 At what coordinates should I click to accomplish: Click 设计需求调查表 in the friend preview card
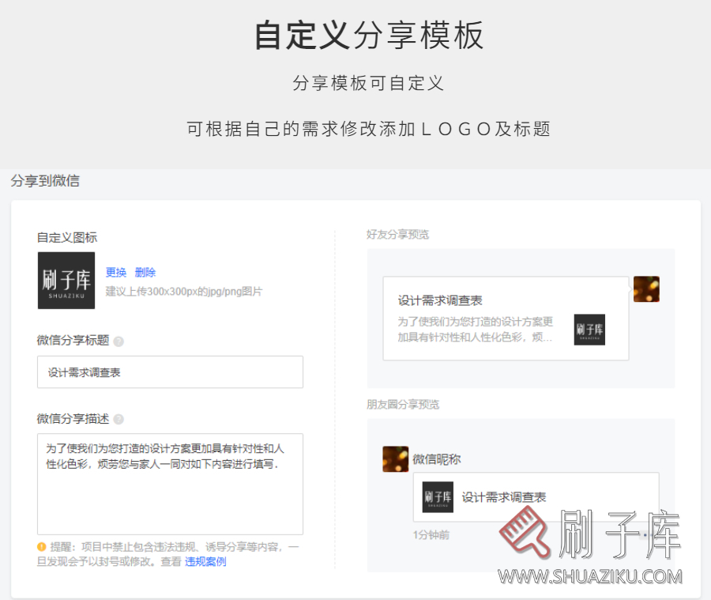tap(441, 299)
